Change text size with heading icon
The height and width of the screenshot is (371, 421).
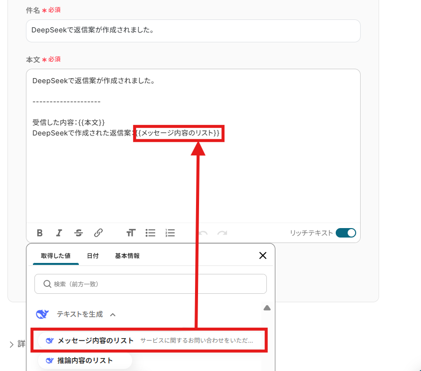131,233
